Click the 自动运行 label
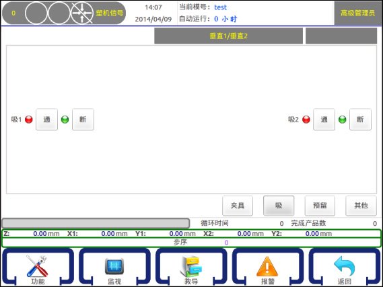The height and width of the screenshot is (287, 383). 195,19
